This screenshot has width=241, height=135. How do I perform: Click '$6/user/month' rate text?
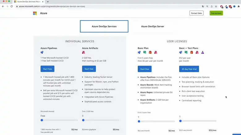144,131
